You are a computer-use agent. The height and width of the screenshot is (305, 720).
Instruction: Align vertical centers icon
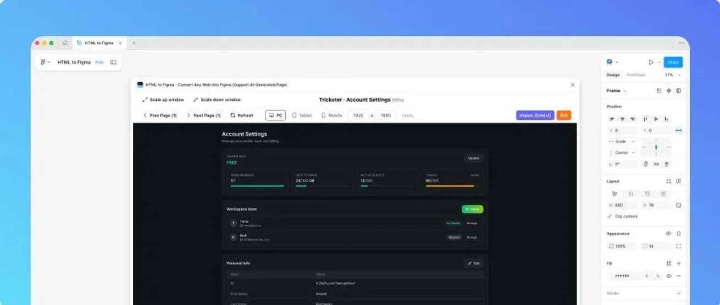656,119
